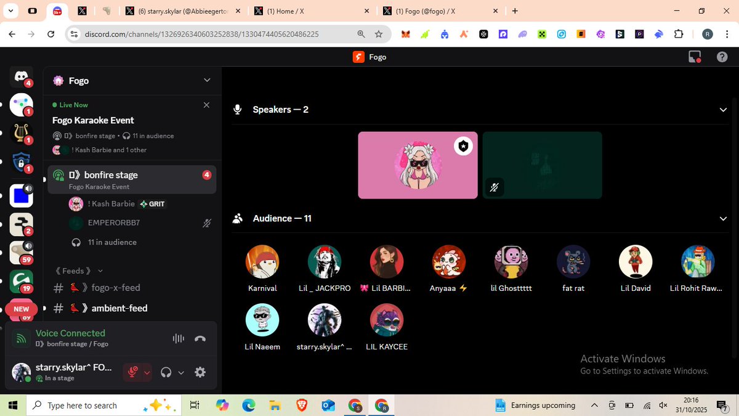Open Discord Help question mark icon
This screenshot has height=416, width=739.
(x=722, y=57)
